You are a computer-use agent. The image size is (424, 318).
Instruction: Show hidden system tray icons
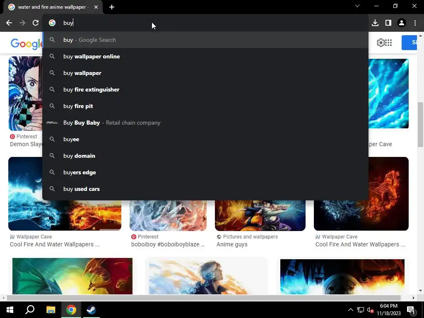(350, 310)
